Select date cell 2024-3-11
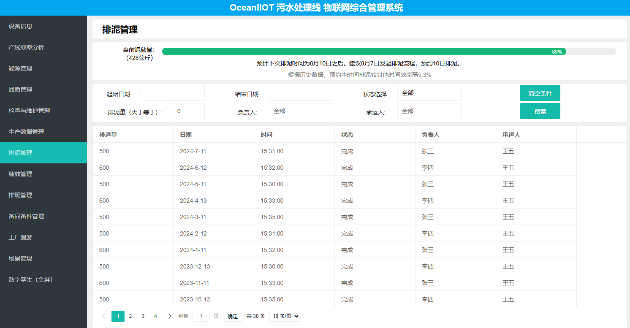The image size is (630, 328). (214, 217)
